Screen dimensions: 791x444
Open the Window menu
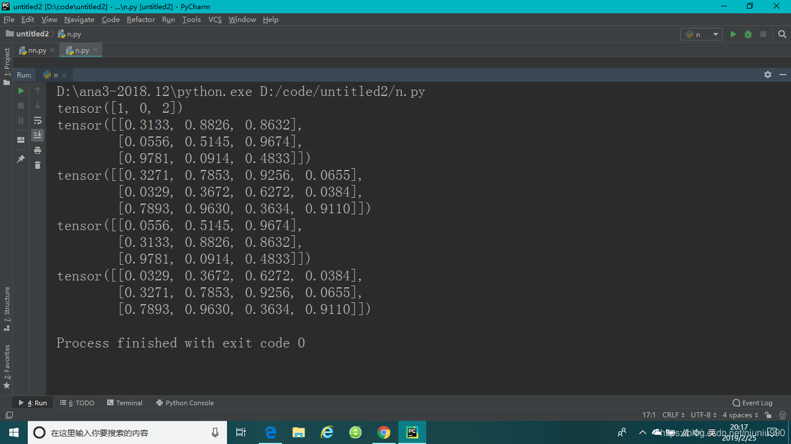242,19
